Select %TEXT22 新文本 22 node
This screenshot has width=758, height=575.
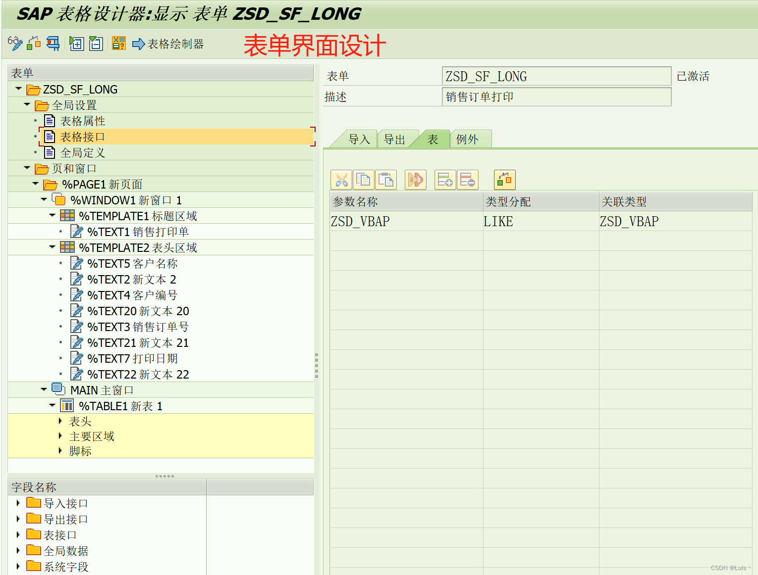pyautogui.click(x=138, y=375)
